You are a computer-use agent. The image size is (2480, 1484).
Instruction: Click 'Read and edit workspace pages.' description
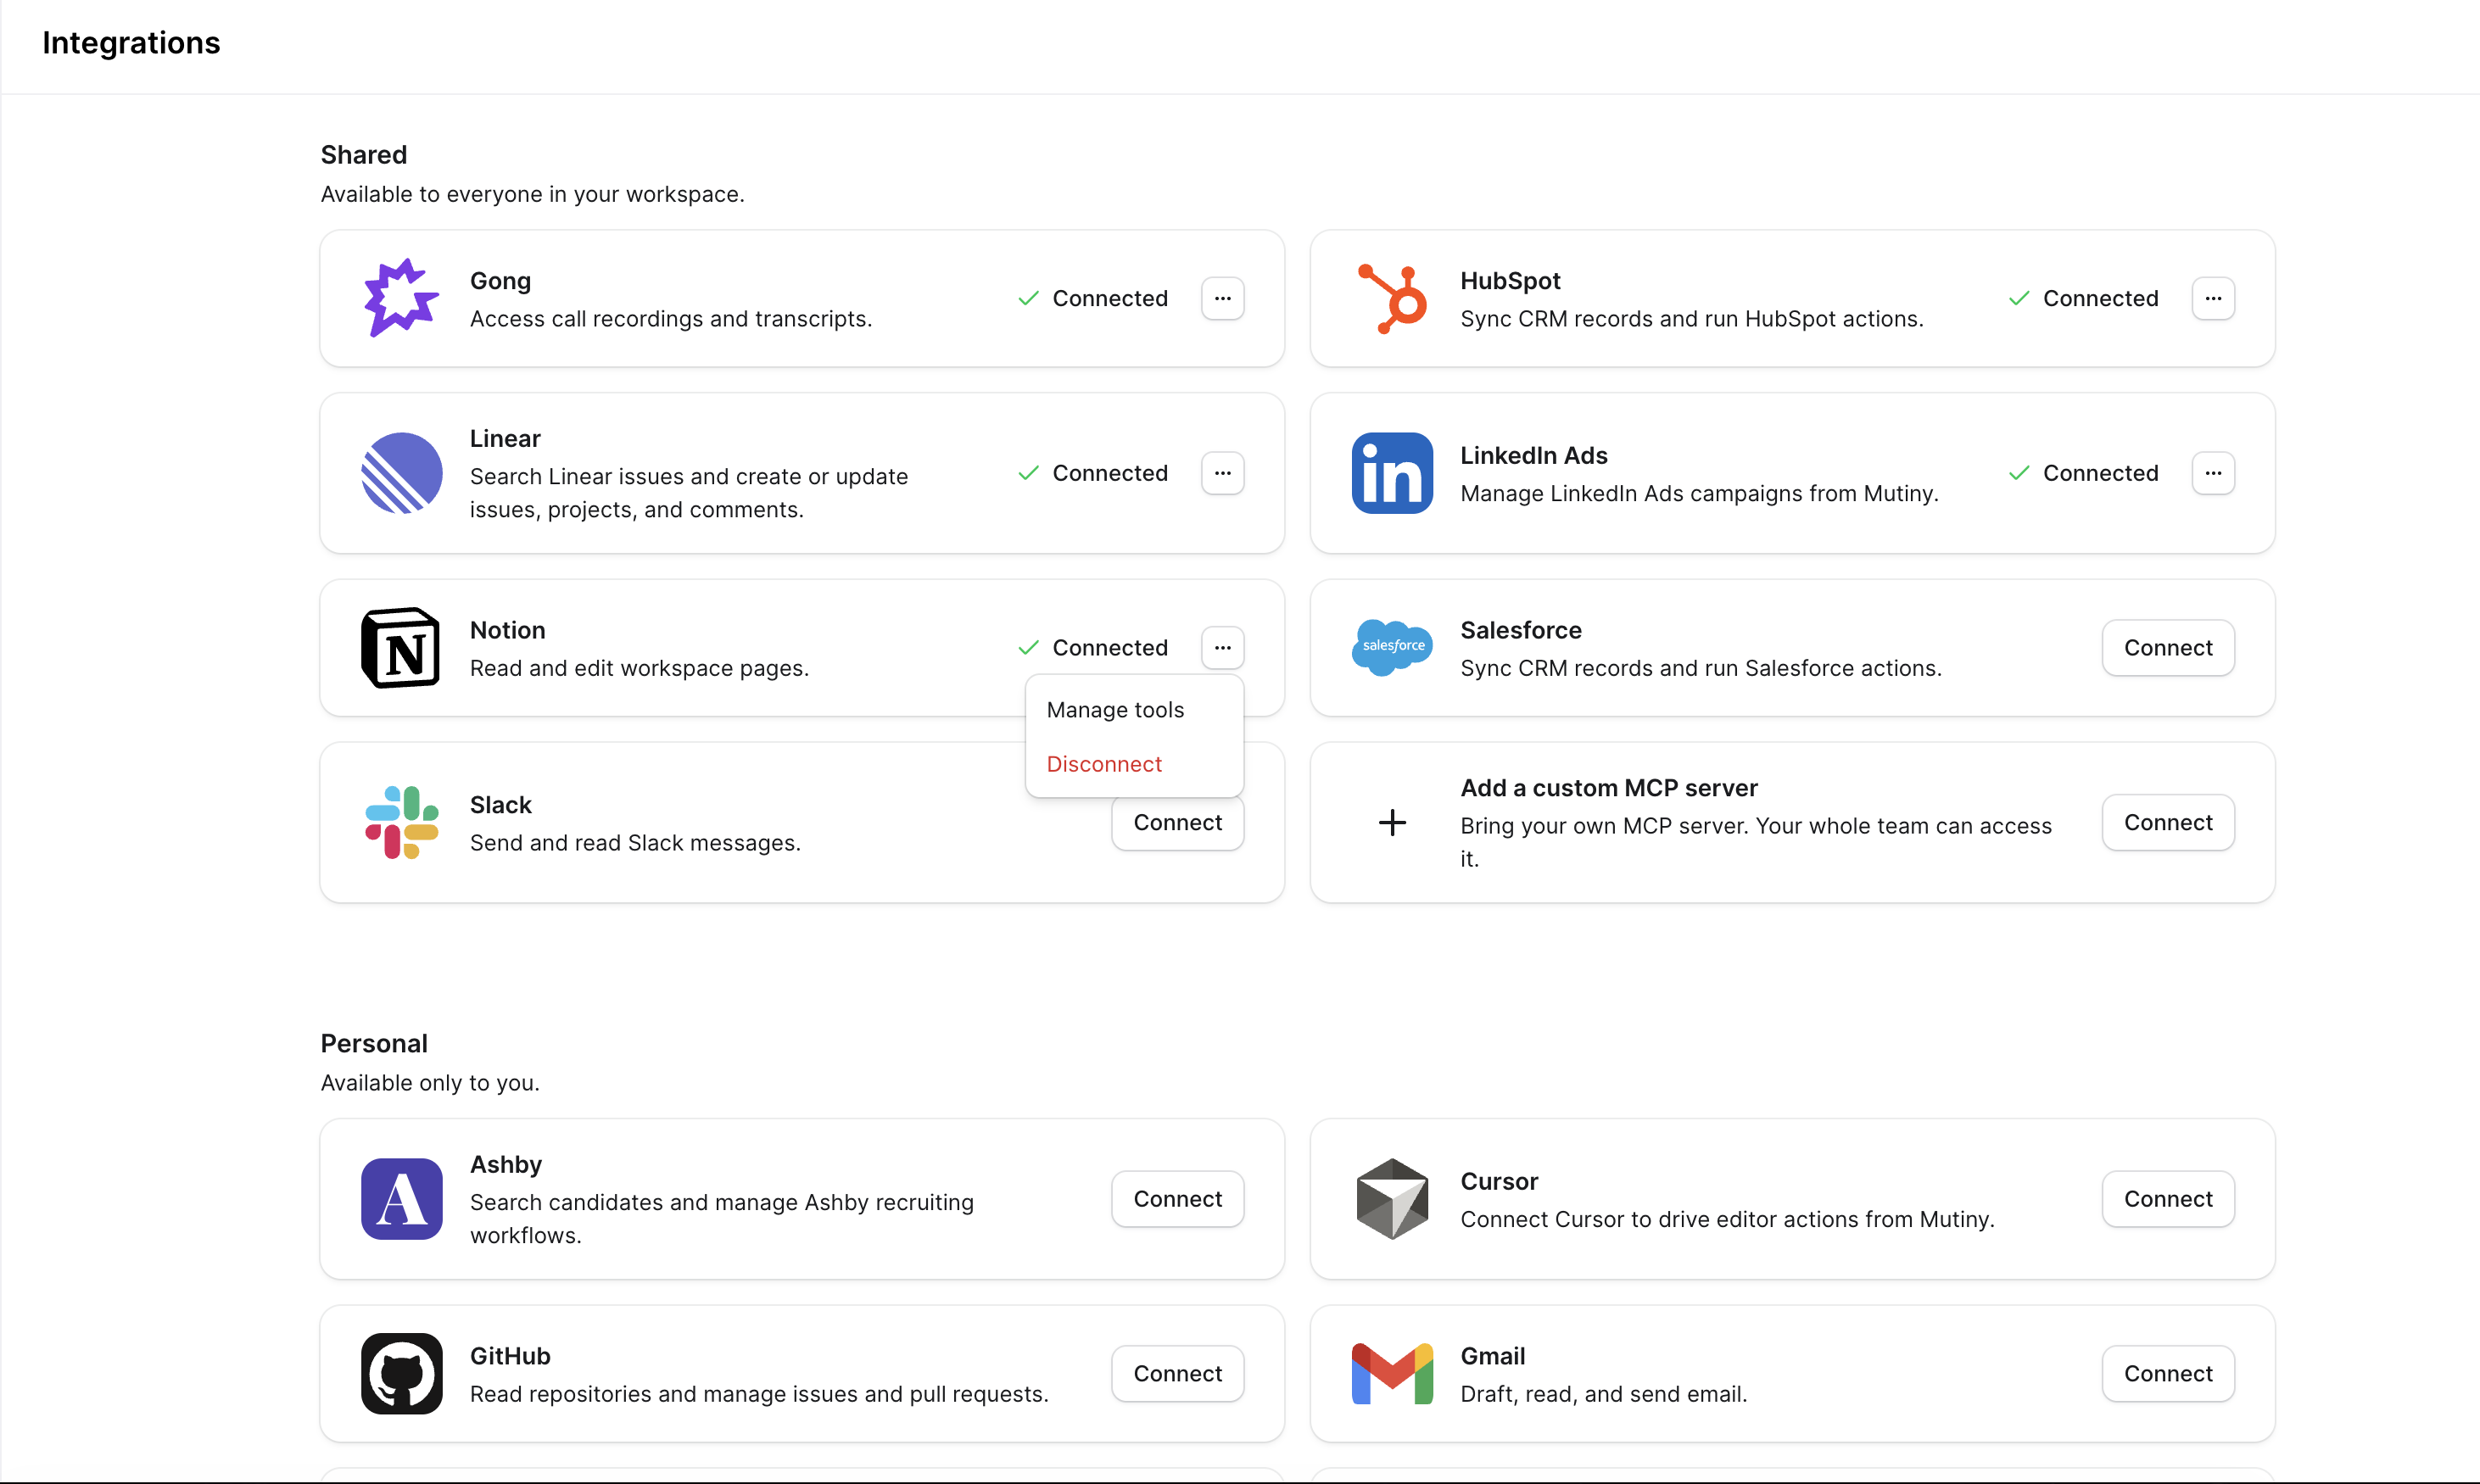(x=639, y=668)
